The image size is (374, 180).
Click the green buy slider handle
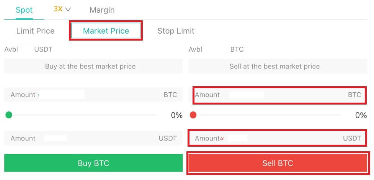[9, 115]
